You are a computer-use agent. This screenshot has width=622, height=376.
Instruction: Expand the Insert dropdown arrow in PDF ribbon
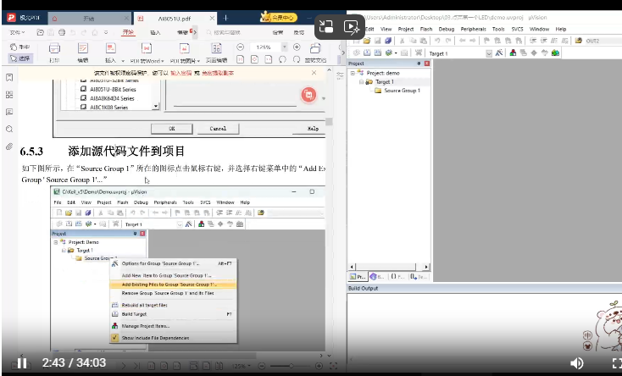(123, 61)
